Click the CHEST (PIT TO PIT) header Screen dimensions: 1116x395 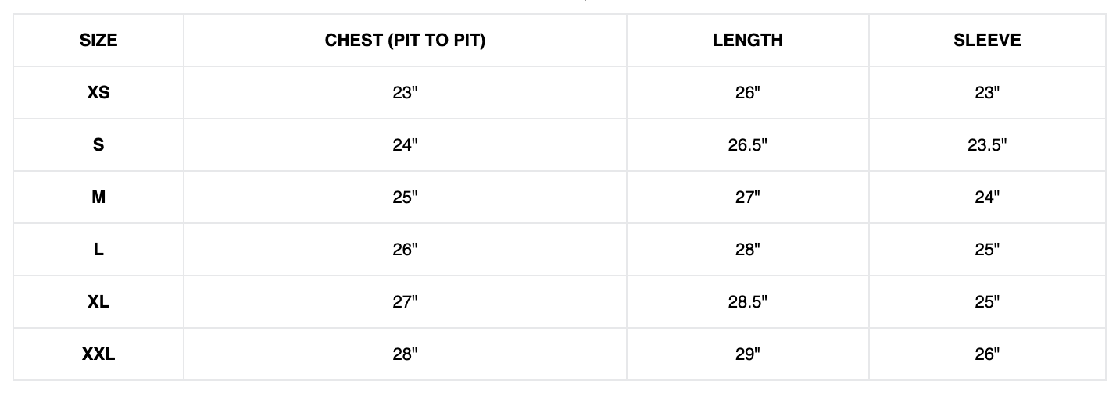[x=405, y=41]
